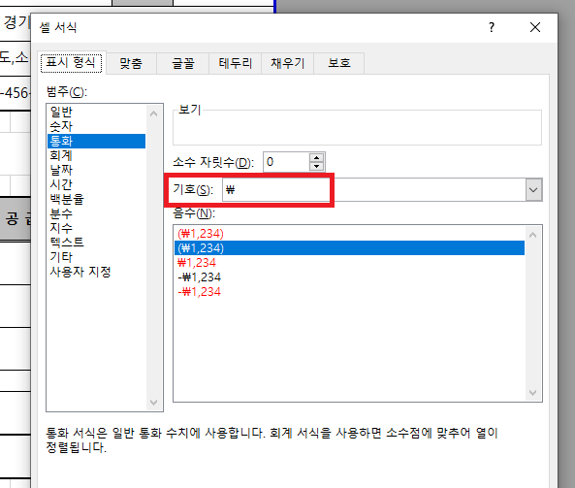Increase decimal places with up spinner
This screenshot has height=488, width=575.
(x=316, y=158)
